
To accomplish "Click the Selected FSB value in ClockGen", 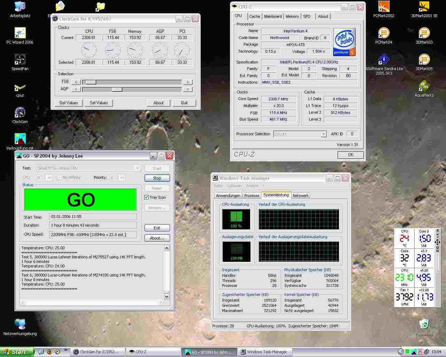I will [x=113, y=62].
